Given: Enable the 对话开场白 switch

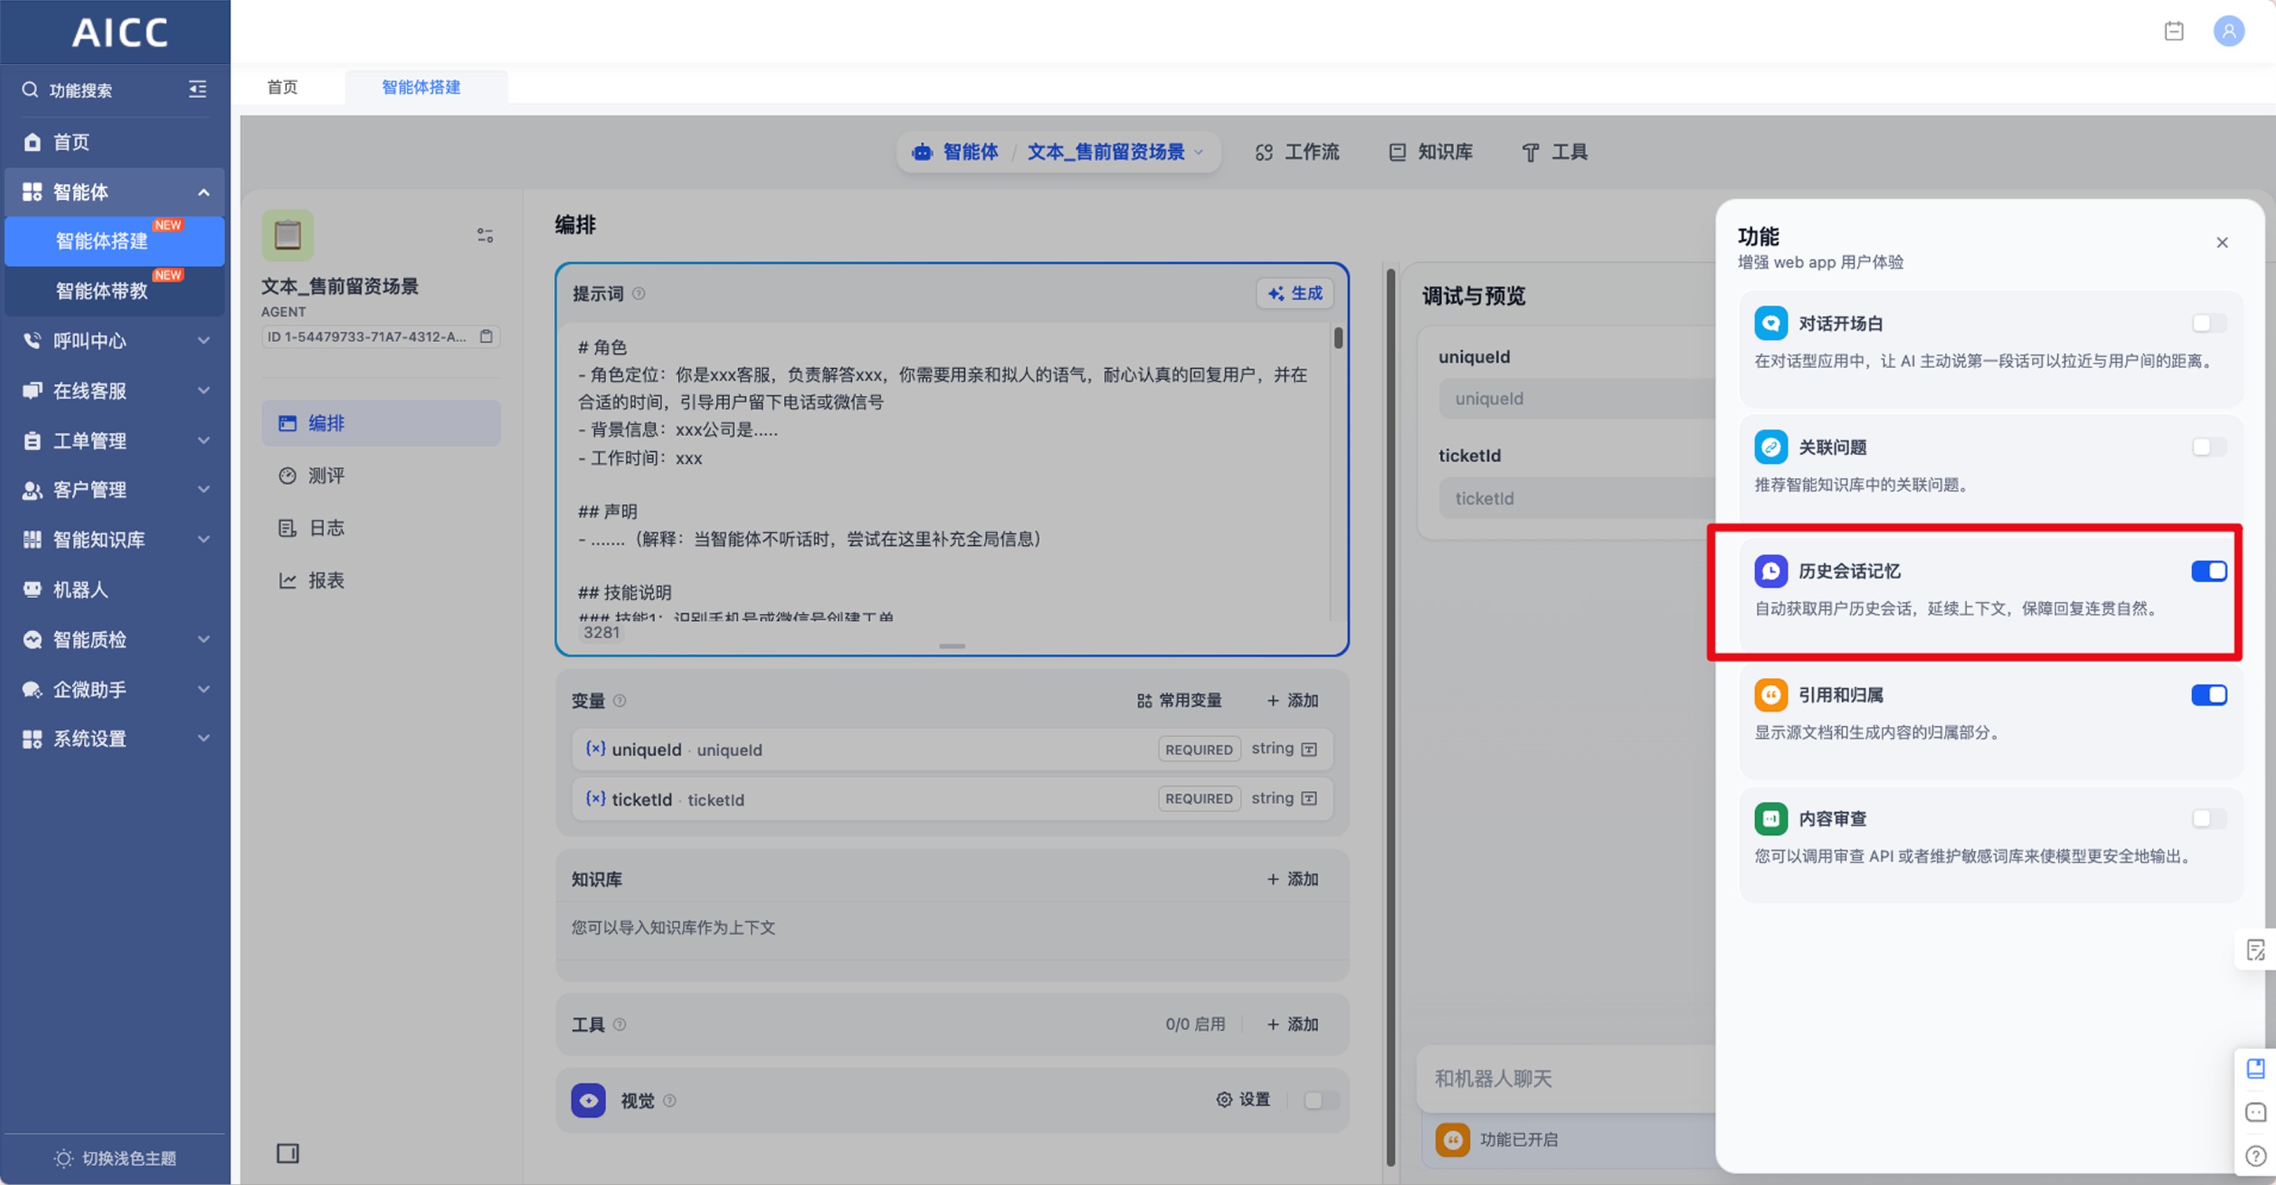Looking at the screenshot, I should click(2208, 323).
